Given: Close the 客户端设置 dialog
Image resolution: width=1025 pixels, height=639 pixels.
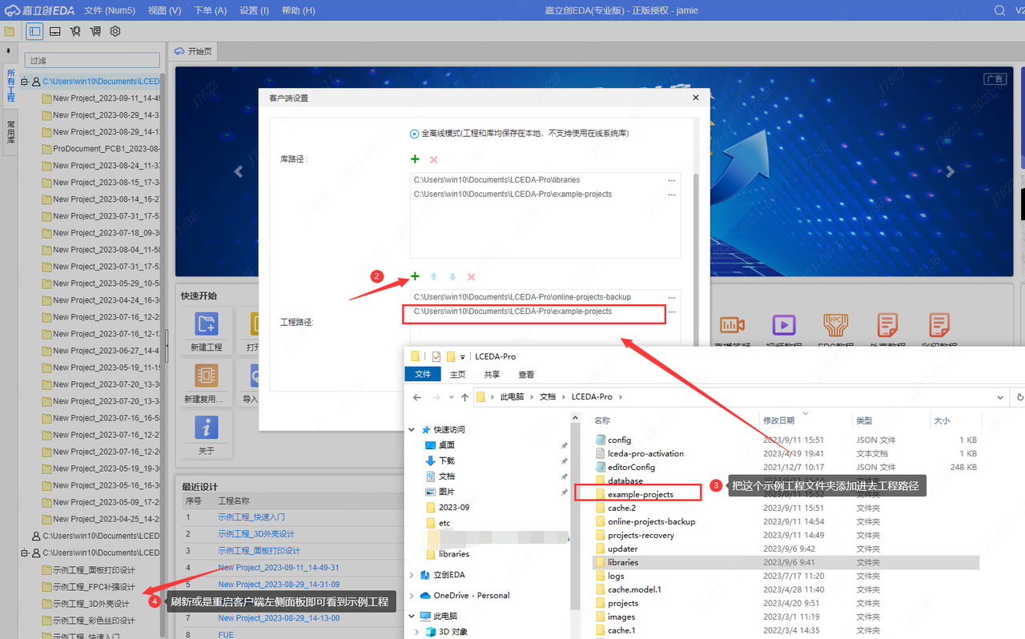Looking at the screenshot, I should pyautogui.click(x=695, y=98).
